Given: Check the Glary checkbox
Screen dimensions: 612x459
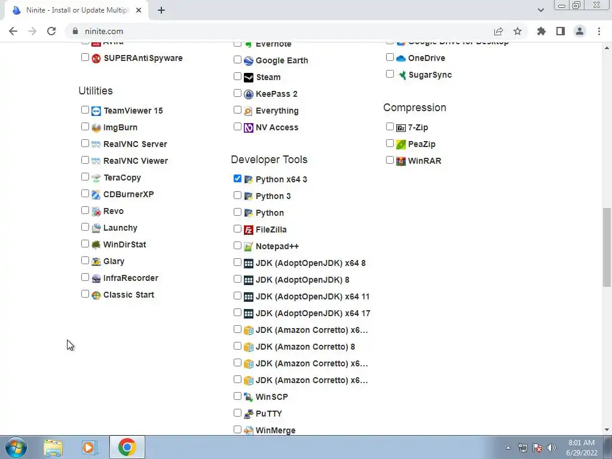Looking at the screenshot, I should (85, 261).
